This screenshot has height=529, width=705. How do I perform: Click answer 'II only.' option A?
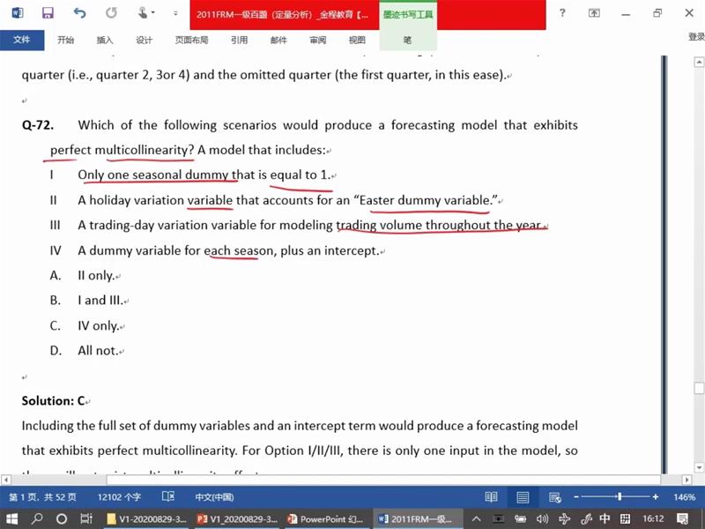click(96, 275)
